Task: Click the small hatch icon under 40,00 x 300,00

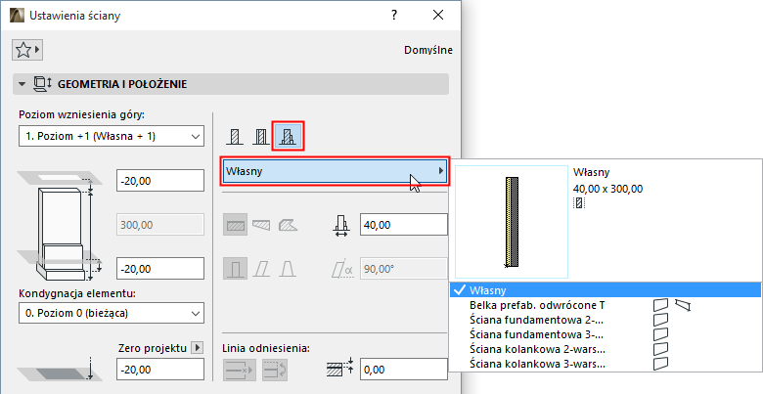Action: (x=579, y=202)
